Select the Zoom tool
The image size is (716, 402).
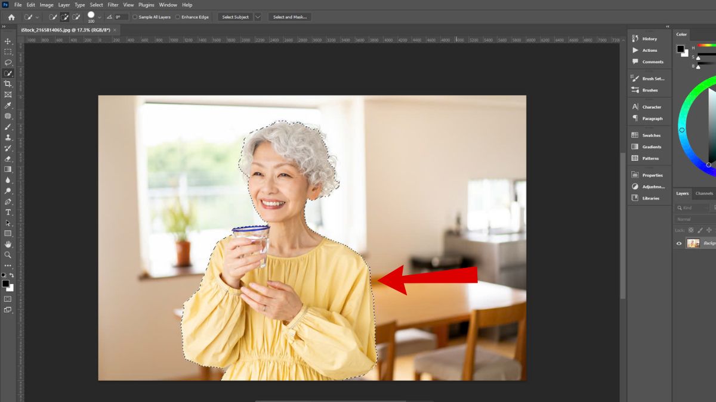[x=8, y=255]
